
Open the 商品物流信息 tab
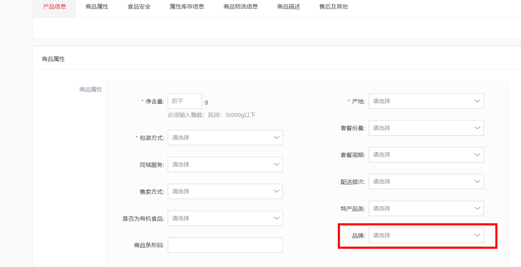241,7
